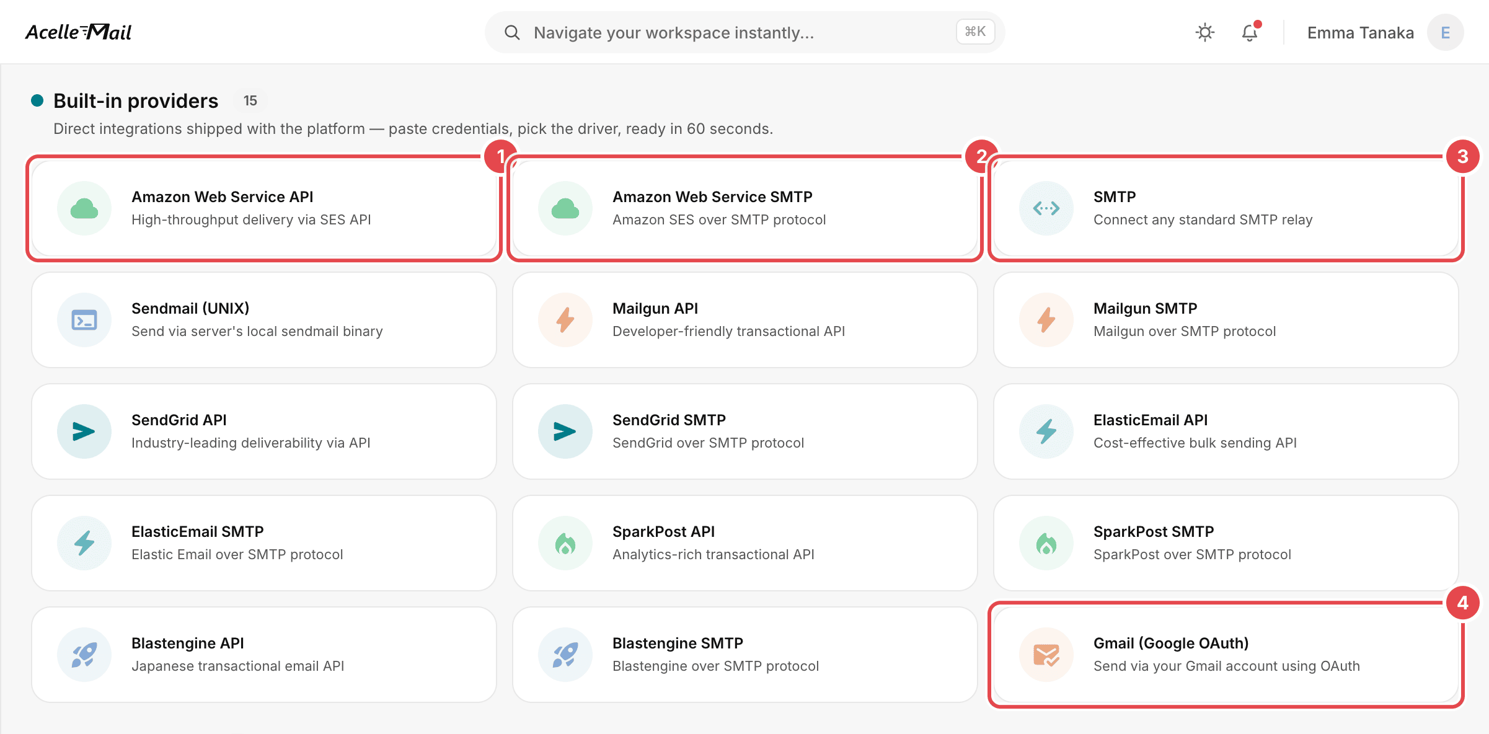Choose the Amazon Web Service SMTP title
Screen dimensions: 1489x734
[712, 197]
